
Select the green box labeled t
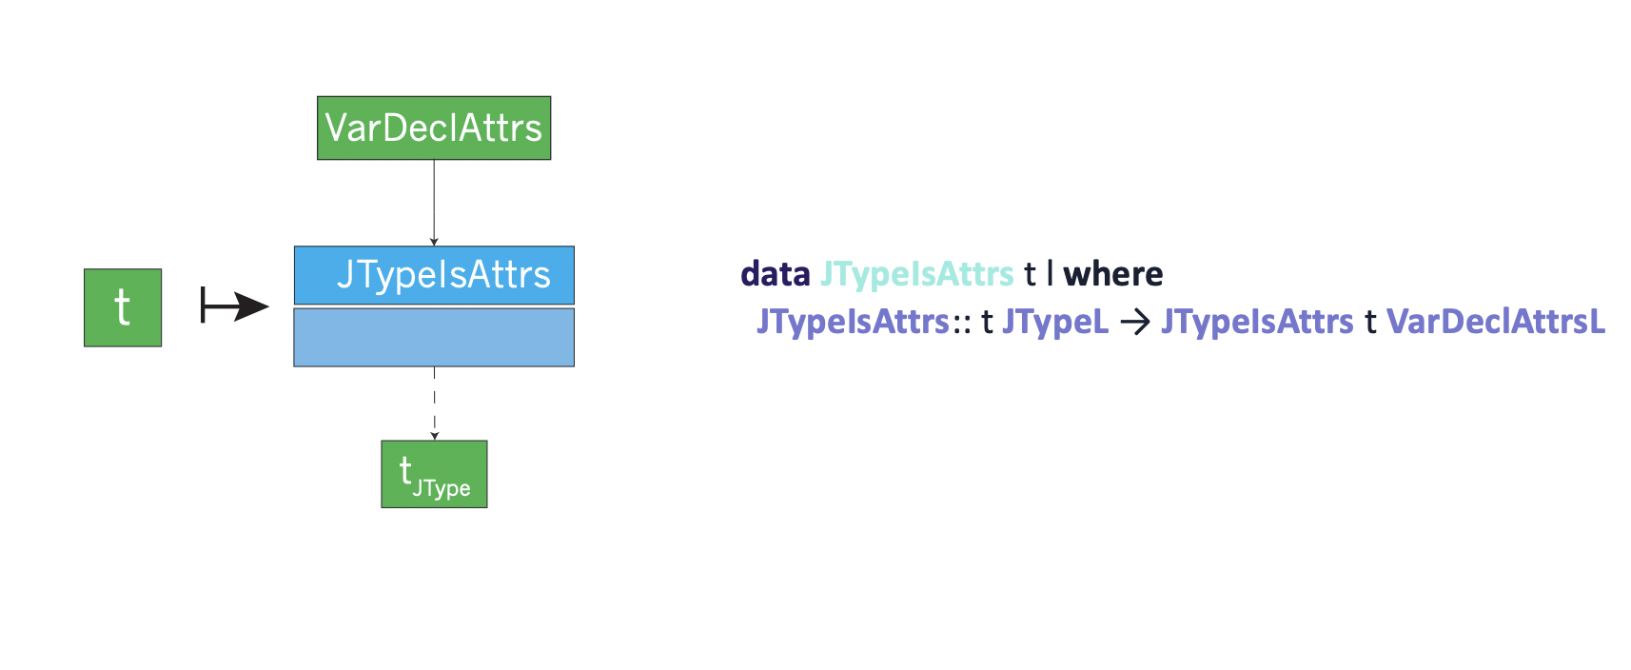(123, 307)
